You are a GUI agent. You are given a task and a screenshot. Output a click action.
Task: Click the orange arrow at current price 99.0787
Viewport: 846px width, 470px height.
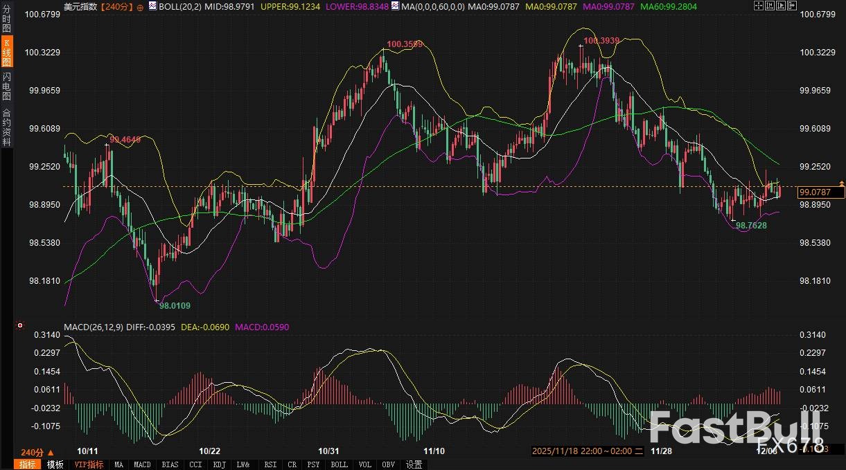(842, 183)
